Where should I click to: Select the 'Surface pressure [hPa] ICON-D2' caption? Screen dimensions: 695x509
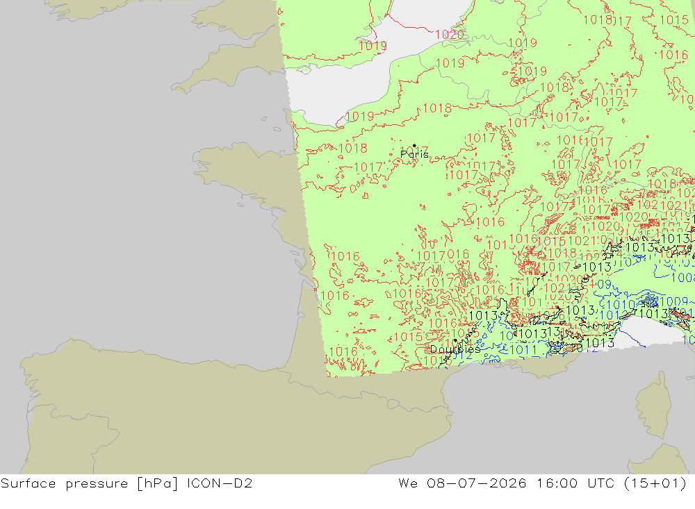pos(126,483)
